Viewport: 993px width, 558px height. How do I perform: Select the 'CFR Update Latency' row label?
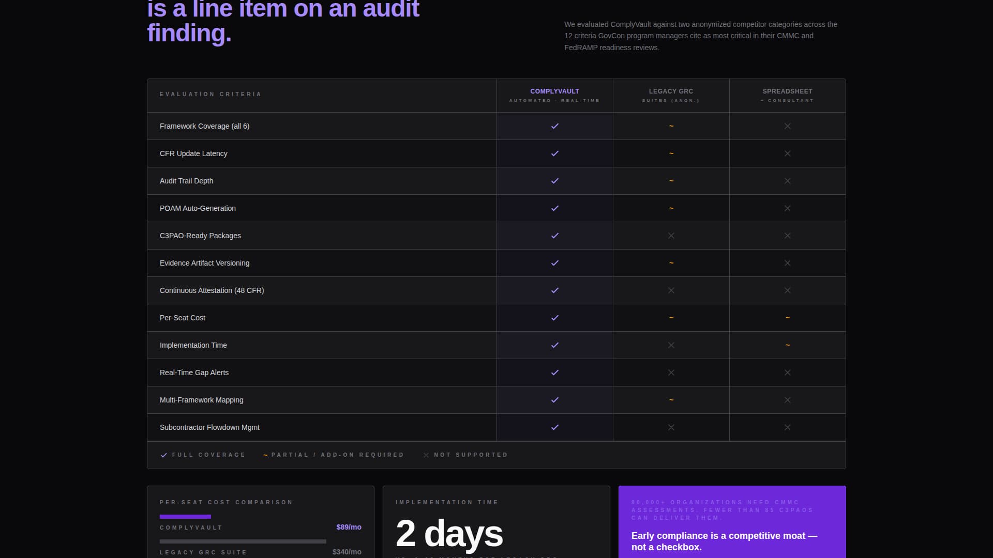(193, 153)
